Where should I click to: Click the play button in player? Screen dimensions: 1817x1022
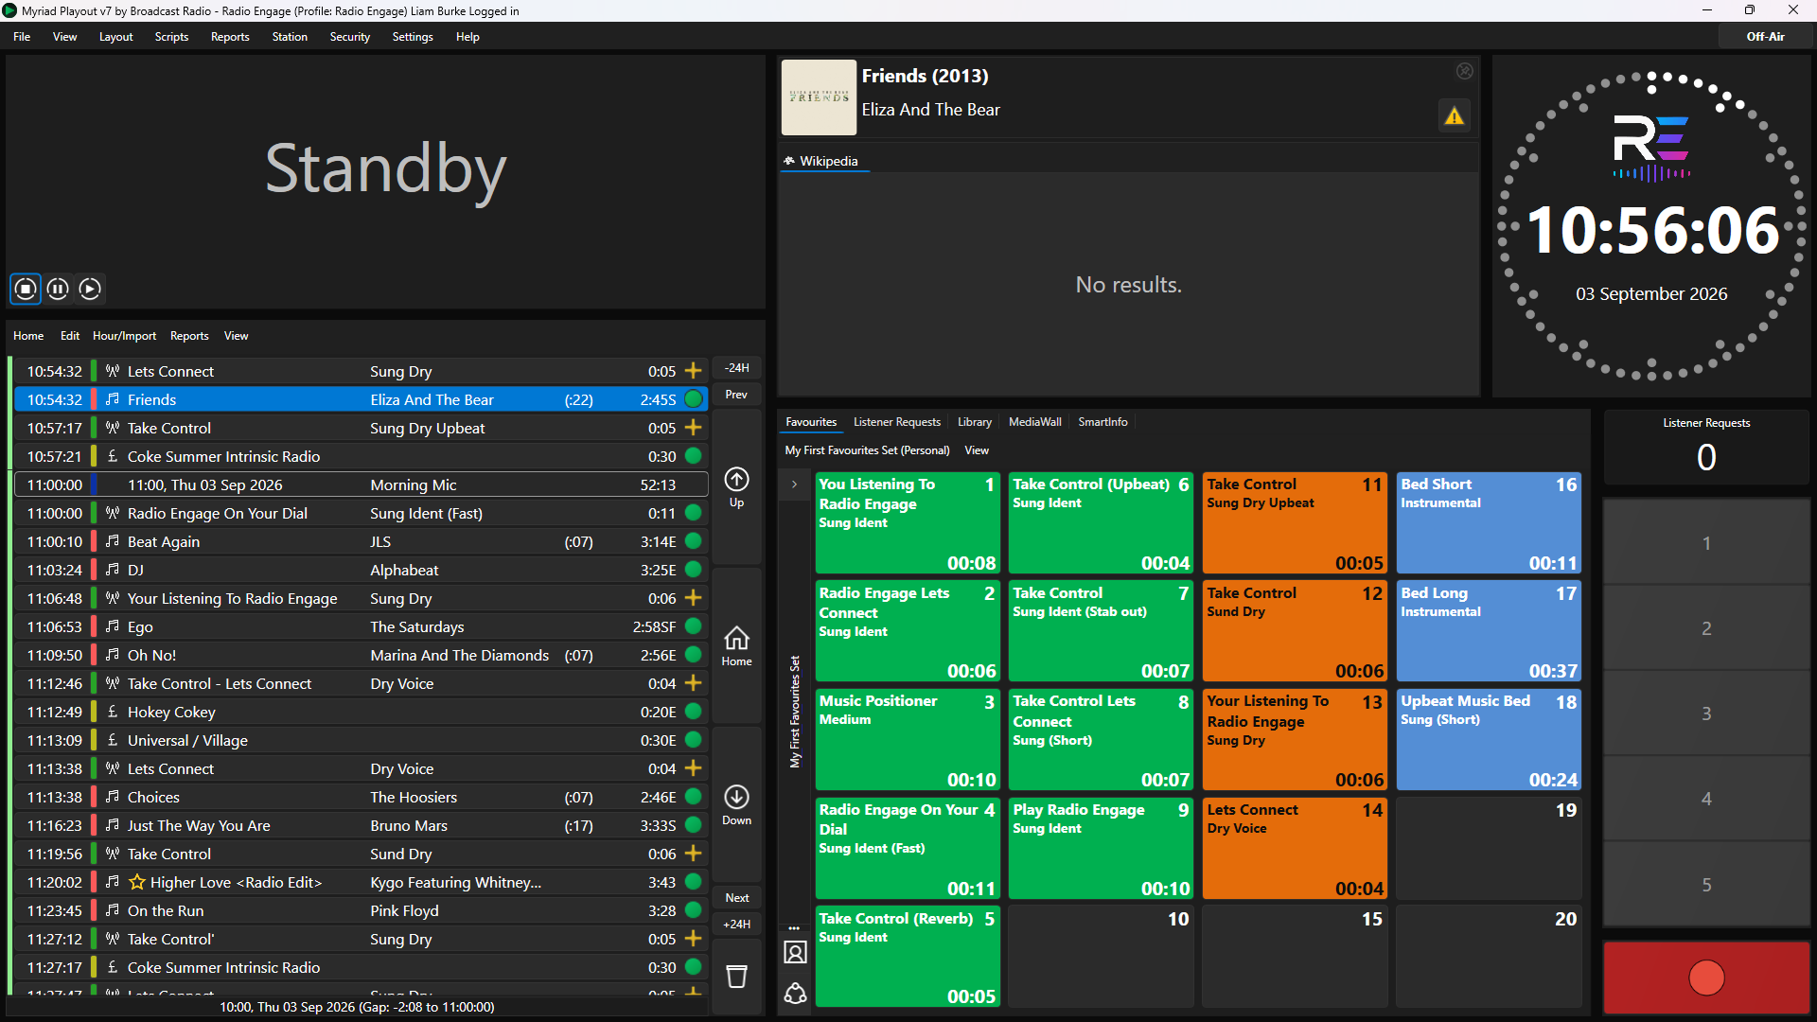tap(90, 289)
